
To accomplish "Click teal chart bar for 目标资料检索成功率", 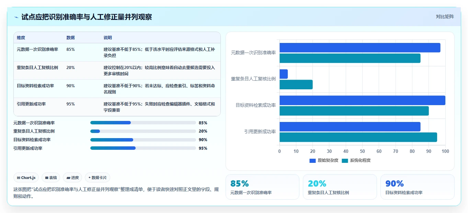I will click(x=354, y=111).
